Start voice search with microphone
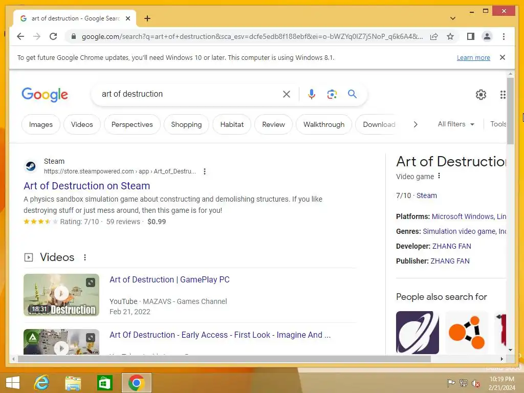This screenshot has height=393, width=524. point(312,94)
